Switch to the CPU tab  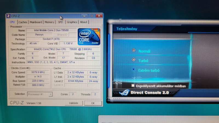coord(12,22)
